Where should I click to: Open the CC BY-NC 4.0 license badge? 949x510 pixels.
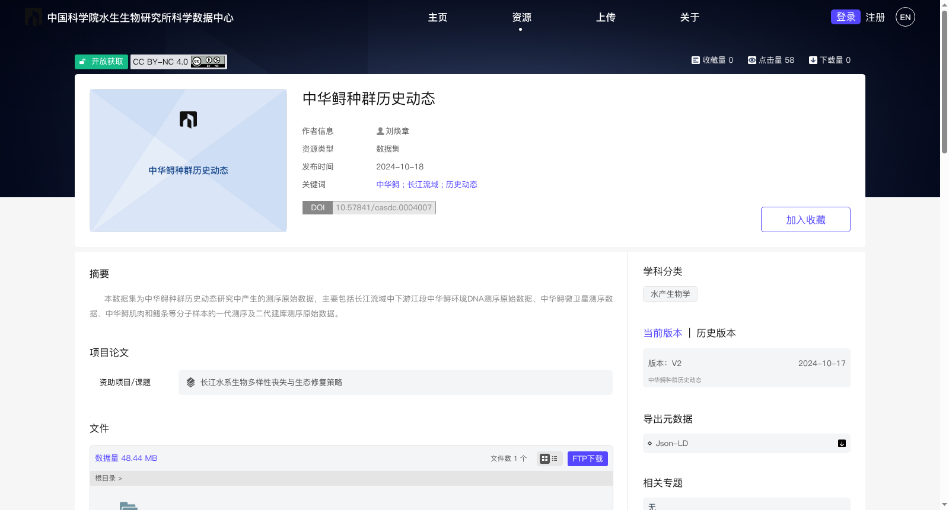coord(179,62)
